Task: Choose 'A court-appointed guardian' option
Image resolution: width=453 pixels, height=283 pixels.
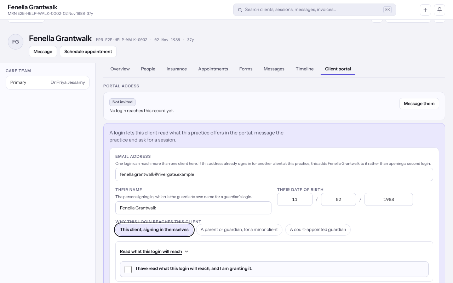Action: [318, 230]
